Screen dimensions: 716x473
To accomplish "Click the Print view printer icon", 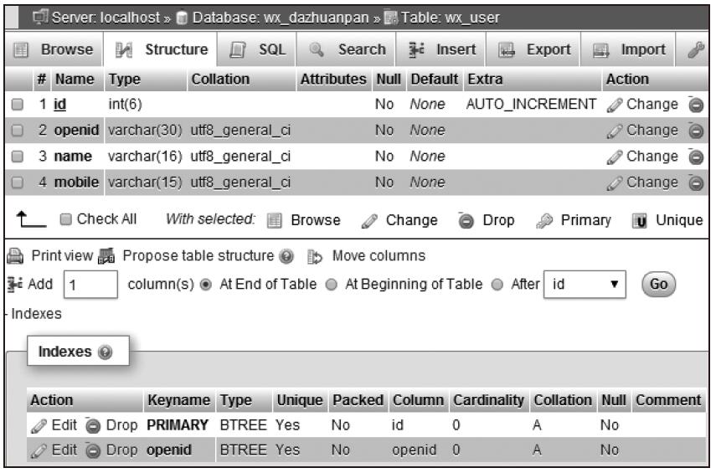I will [15, 256].
